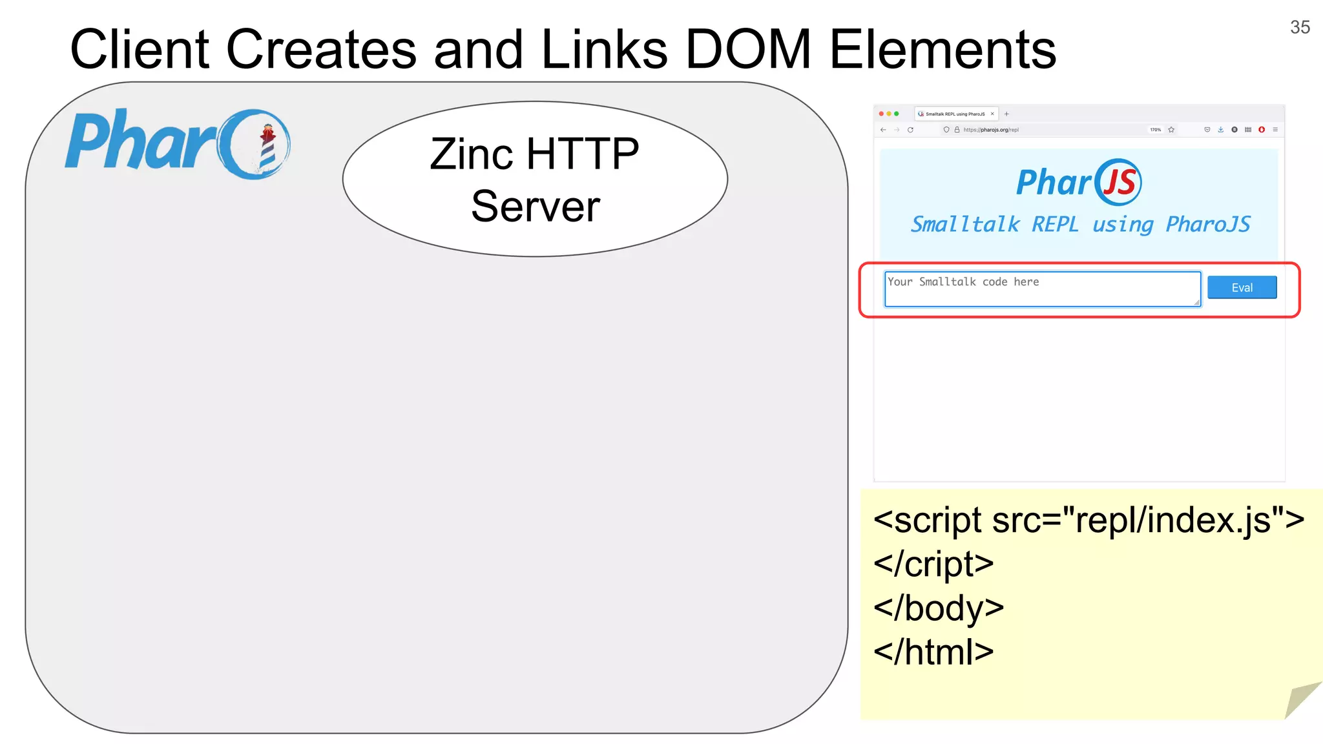Click the browser forward arrow
1323x744 pixels.
897,130
